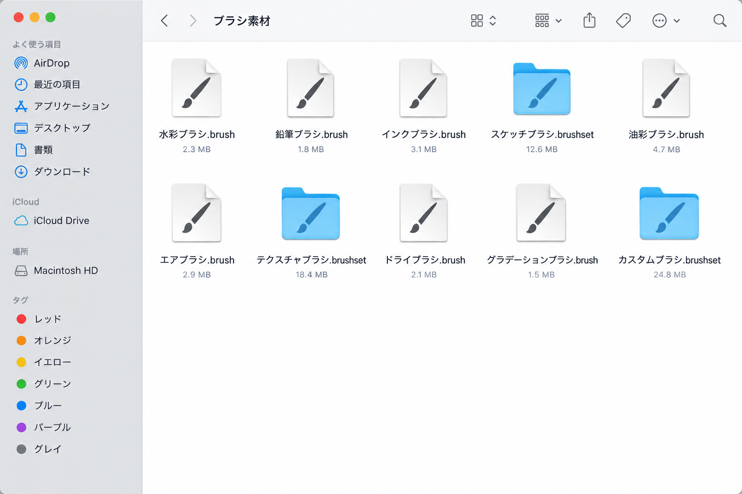Open the スケッチブラシ.brushset folder icon

pos(542,89)
